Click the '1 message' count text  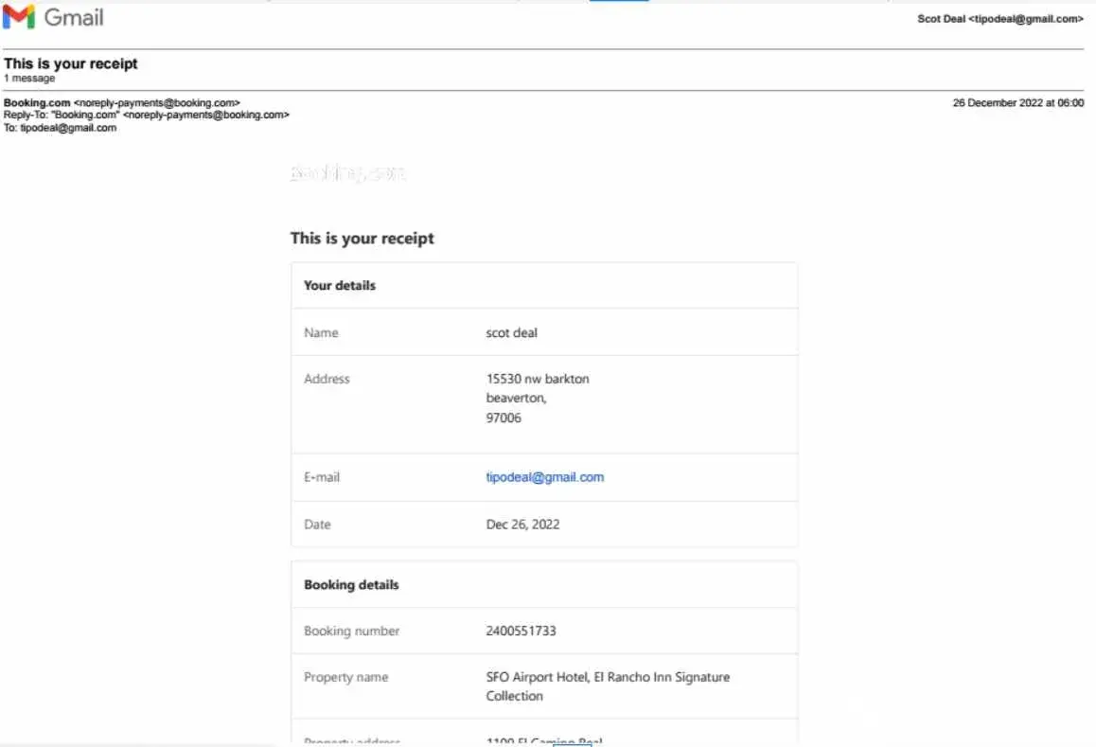coord(29,79)
